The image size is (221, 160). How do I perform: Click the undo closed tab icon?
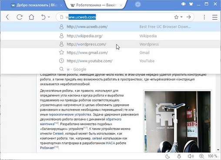click(43, 17)
